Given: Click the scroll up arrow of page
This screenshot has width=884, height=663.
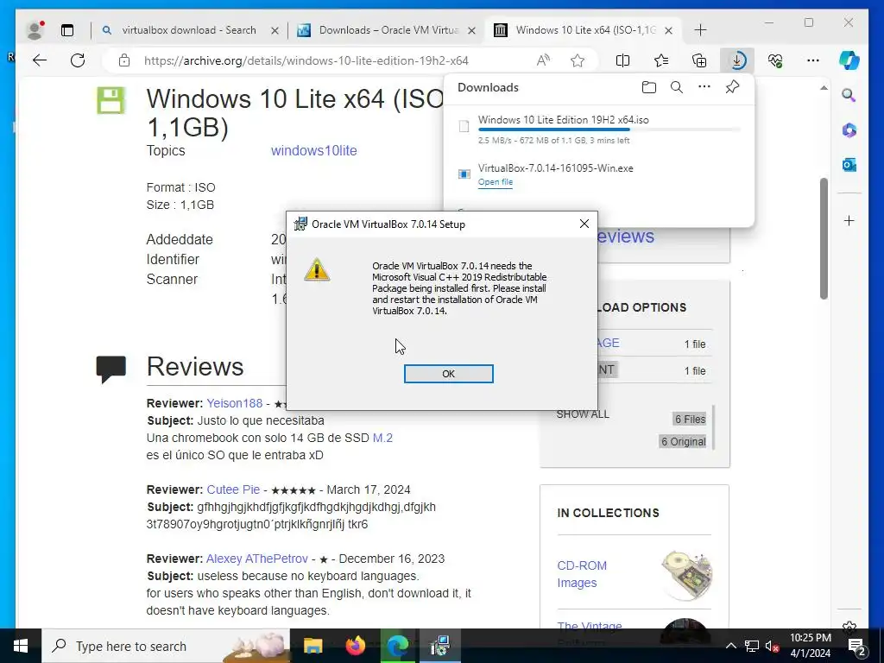Looking at the screenshot, I should pyautogui.click(x=824, y=88).
